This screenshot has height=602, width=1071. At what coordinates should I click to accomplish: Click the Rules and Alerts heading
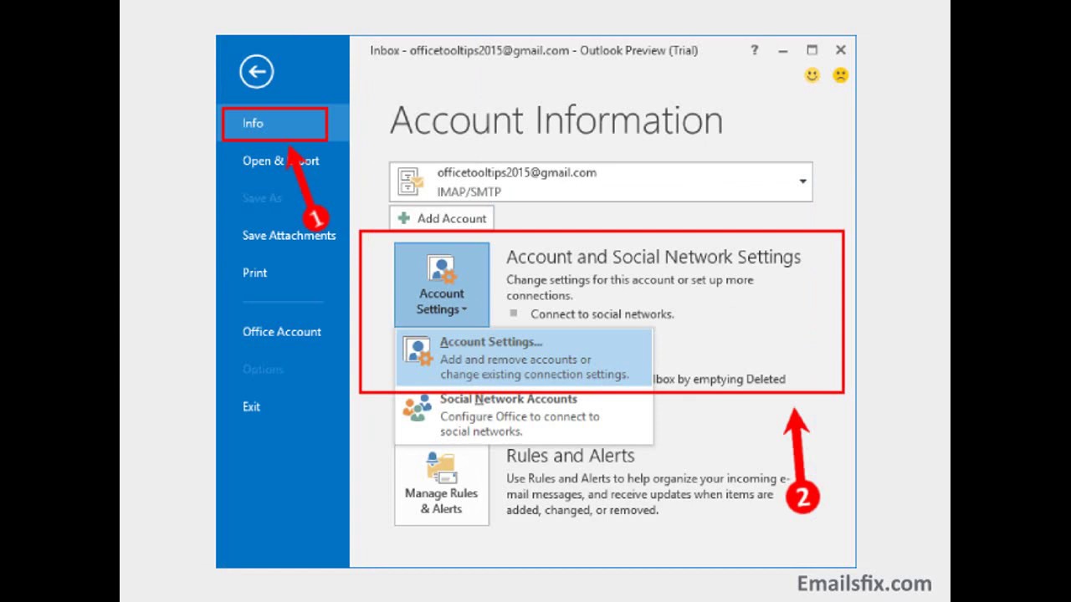[x=570, y=456]
